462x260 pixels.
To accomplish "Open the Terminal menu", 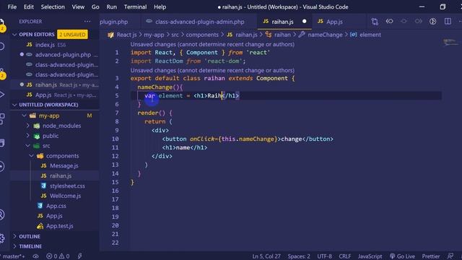I will pos(135,6).
